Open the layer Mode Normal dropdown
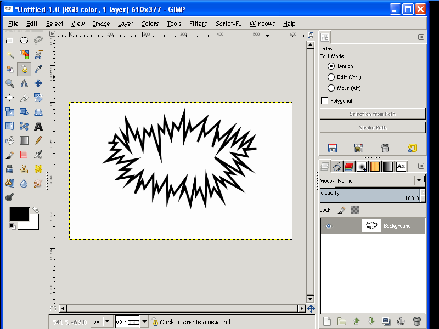This screenshot has height=329, width=439. [380, 181]
